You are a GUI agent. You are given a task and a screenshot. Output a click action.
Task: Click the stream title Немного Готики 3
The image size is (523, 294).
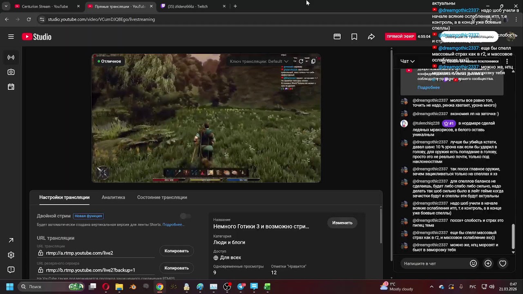261,227
